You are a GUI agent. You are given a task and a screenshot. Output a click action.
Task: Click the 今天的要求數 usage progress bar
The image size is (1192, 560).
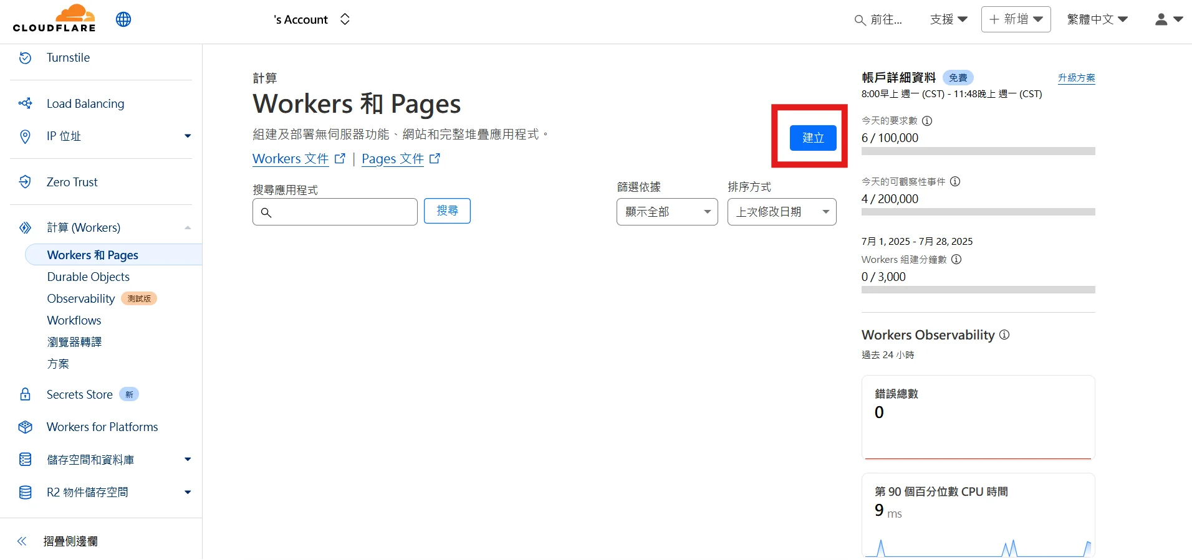978,151
